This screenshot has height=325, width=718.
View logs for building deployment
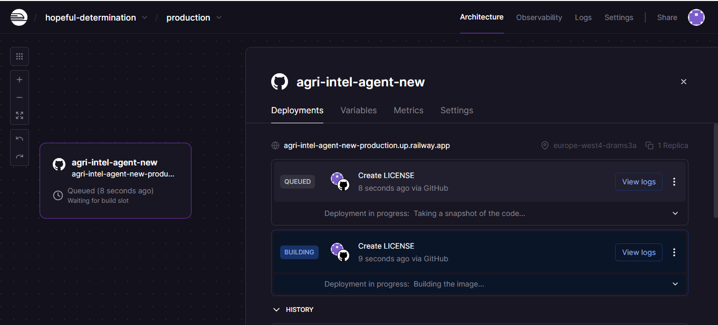pos(639,252)
